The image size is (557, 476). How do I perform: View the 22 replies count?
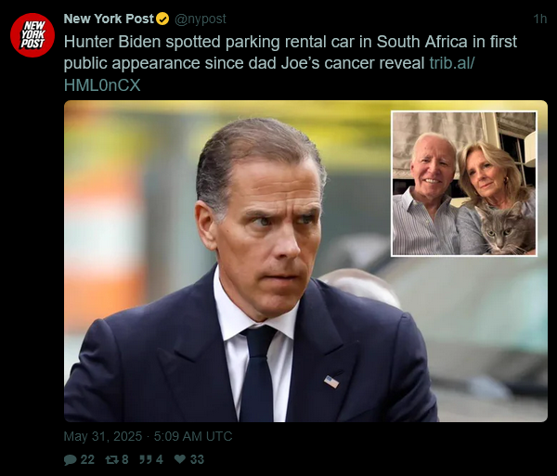pos(87,459)
